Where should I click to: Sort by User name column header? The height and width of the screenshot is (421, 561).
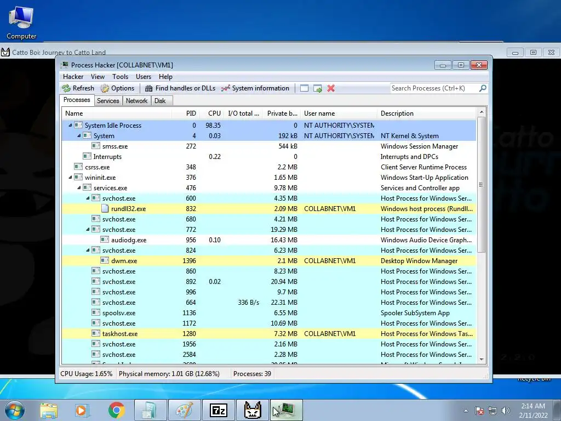339,113
